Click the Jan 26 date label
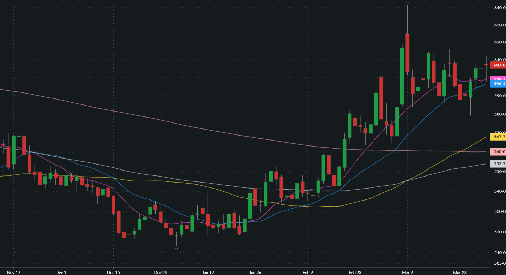506x275 pixels. pos(255,273)
